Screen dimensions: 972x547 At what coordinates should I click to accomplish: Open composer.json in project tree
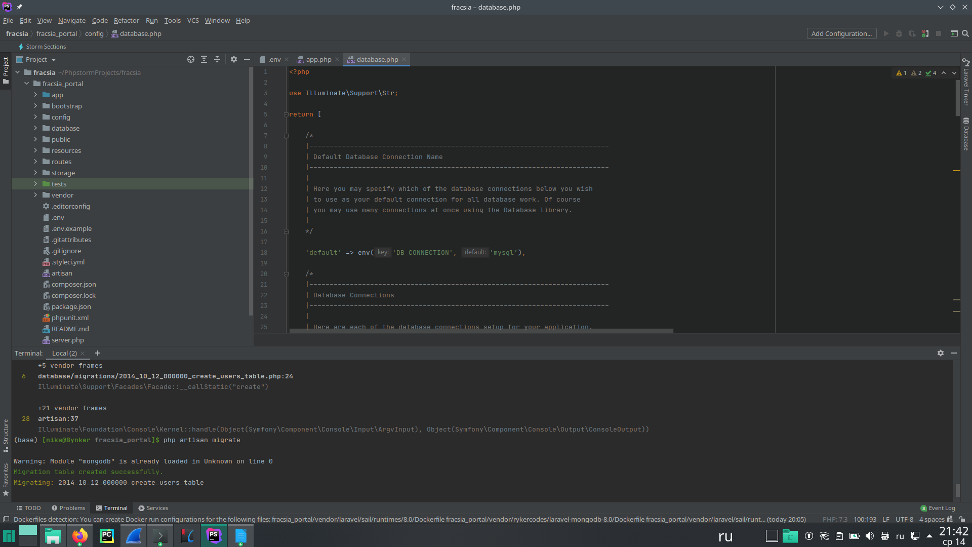coord(73,284)
